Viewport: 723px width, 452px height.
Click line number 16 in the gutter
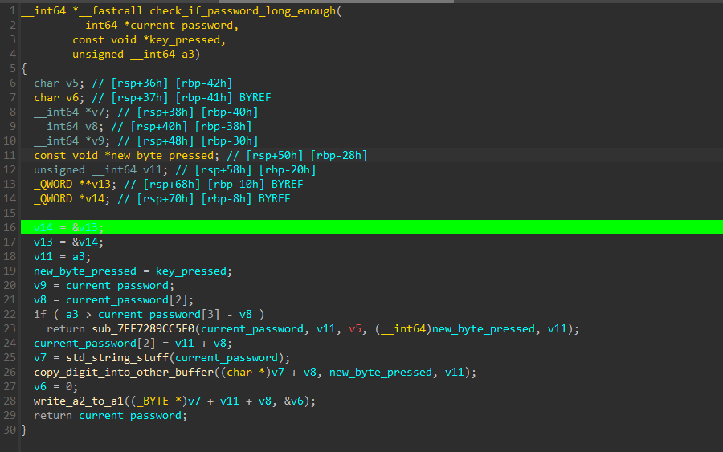[10, 227]
